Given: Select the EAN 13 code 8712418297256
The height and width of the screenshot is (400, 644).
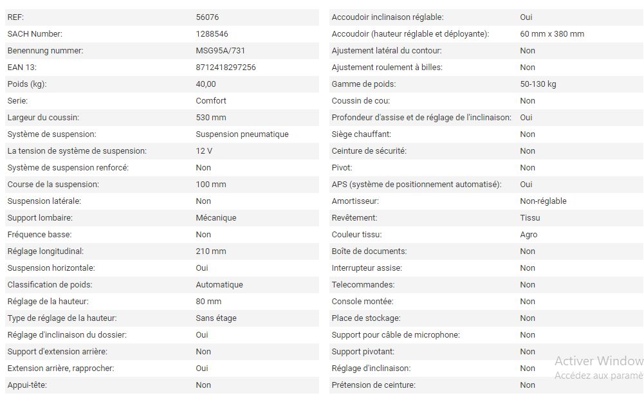Looking at the screenshot, I should click(x=225, y=68).
